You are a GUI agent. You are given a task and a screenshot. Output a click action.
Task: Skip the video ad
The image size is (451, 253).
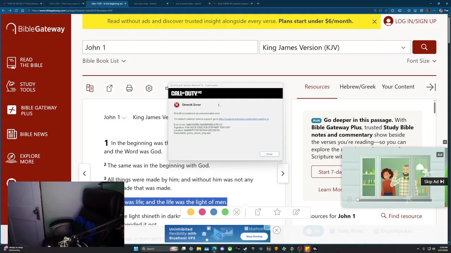tap(434, 182)
